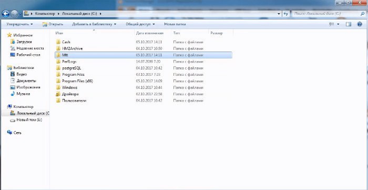Image resolution: width=368 pixels, height=190 pixels.
Task: Open the address bar history dropdown
Action: click(279, 14)
